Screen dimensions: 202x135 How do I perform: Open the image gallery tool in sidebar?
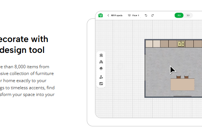(101, 84)
